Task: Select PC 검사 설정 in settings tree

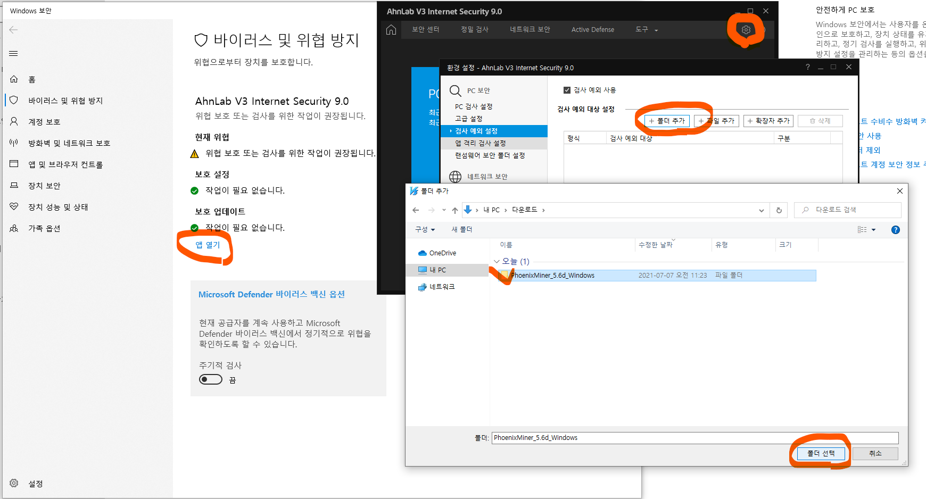Action: point(474,106)
